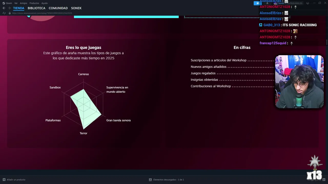Click the padlock icon beside the URL
Screen dimensions: 328x184
coord(10,13)
